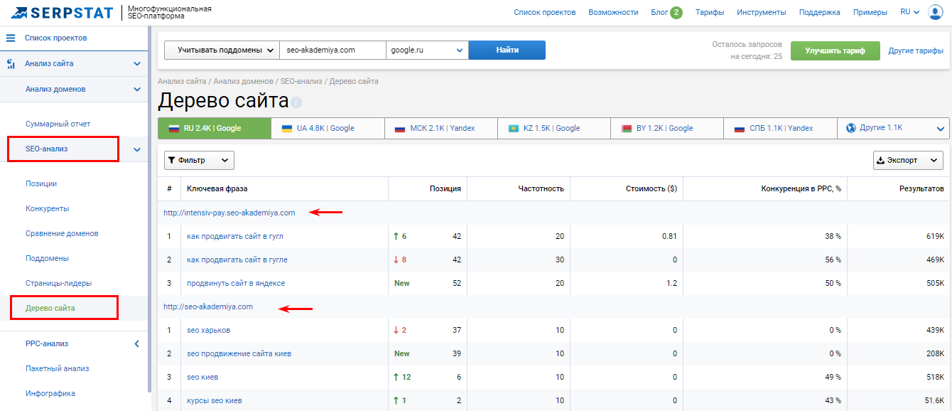Viewport: 952px width, 411px height.
Task: Open Блог in top navigation
Action: tap(659, 12)
